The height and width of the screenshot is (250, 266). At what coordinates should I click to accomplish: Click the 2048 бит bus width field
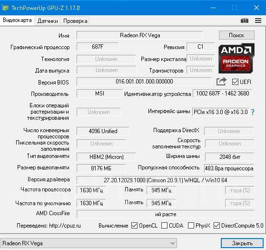pos(229,157)
